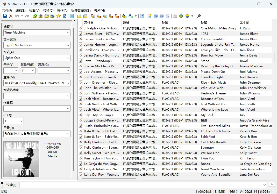Click the export icon with yellow arrow
The width and height of the screenshot is (277, 194).
pyautogui.click(x=150, y=16)
